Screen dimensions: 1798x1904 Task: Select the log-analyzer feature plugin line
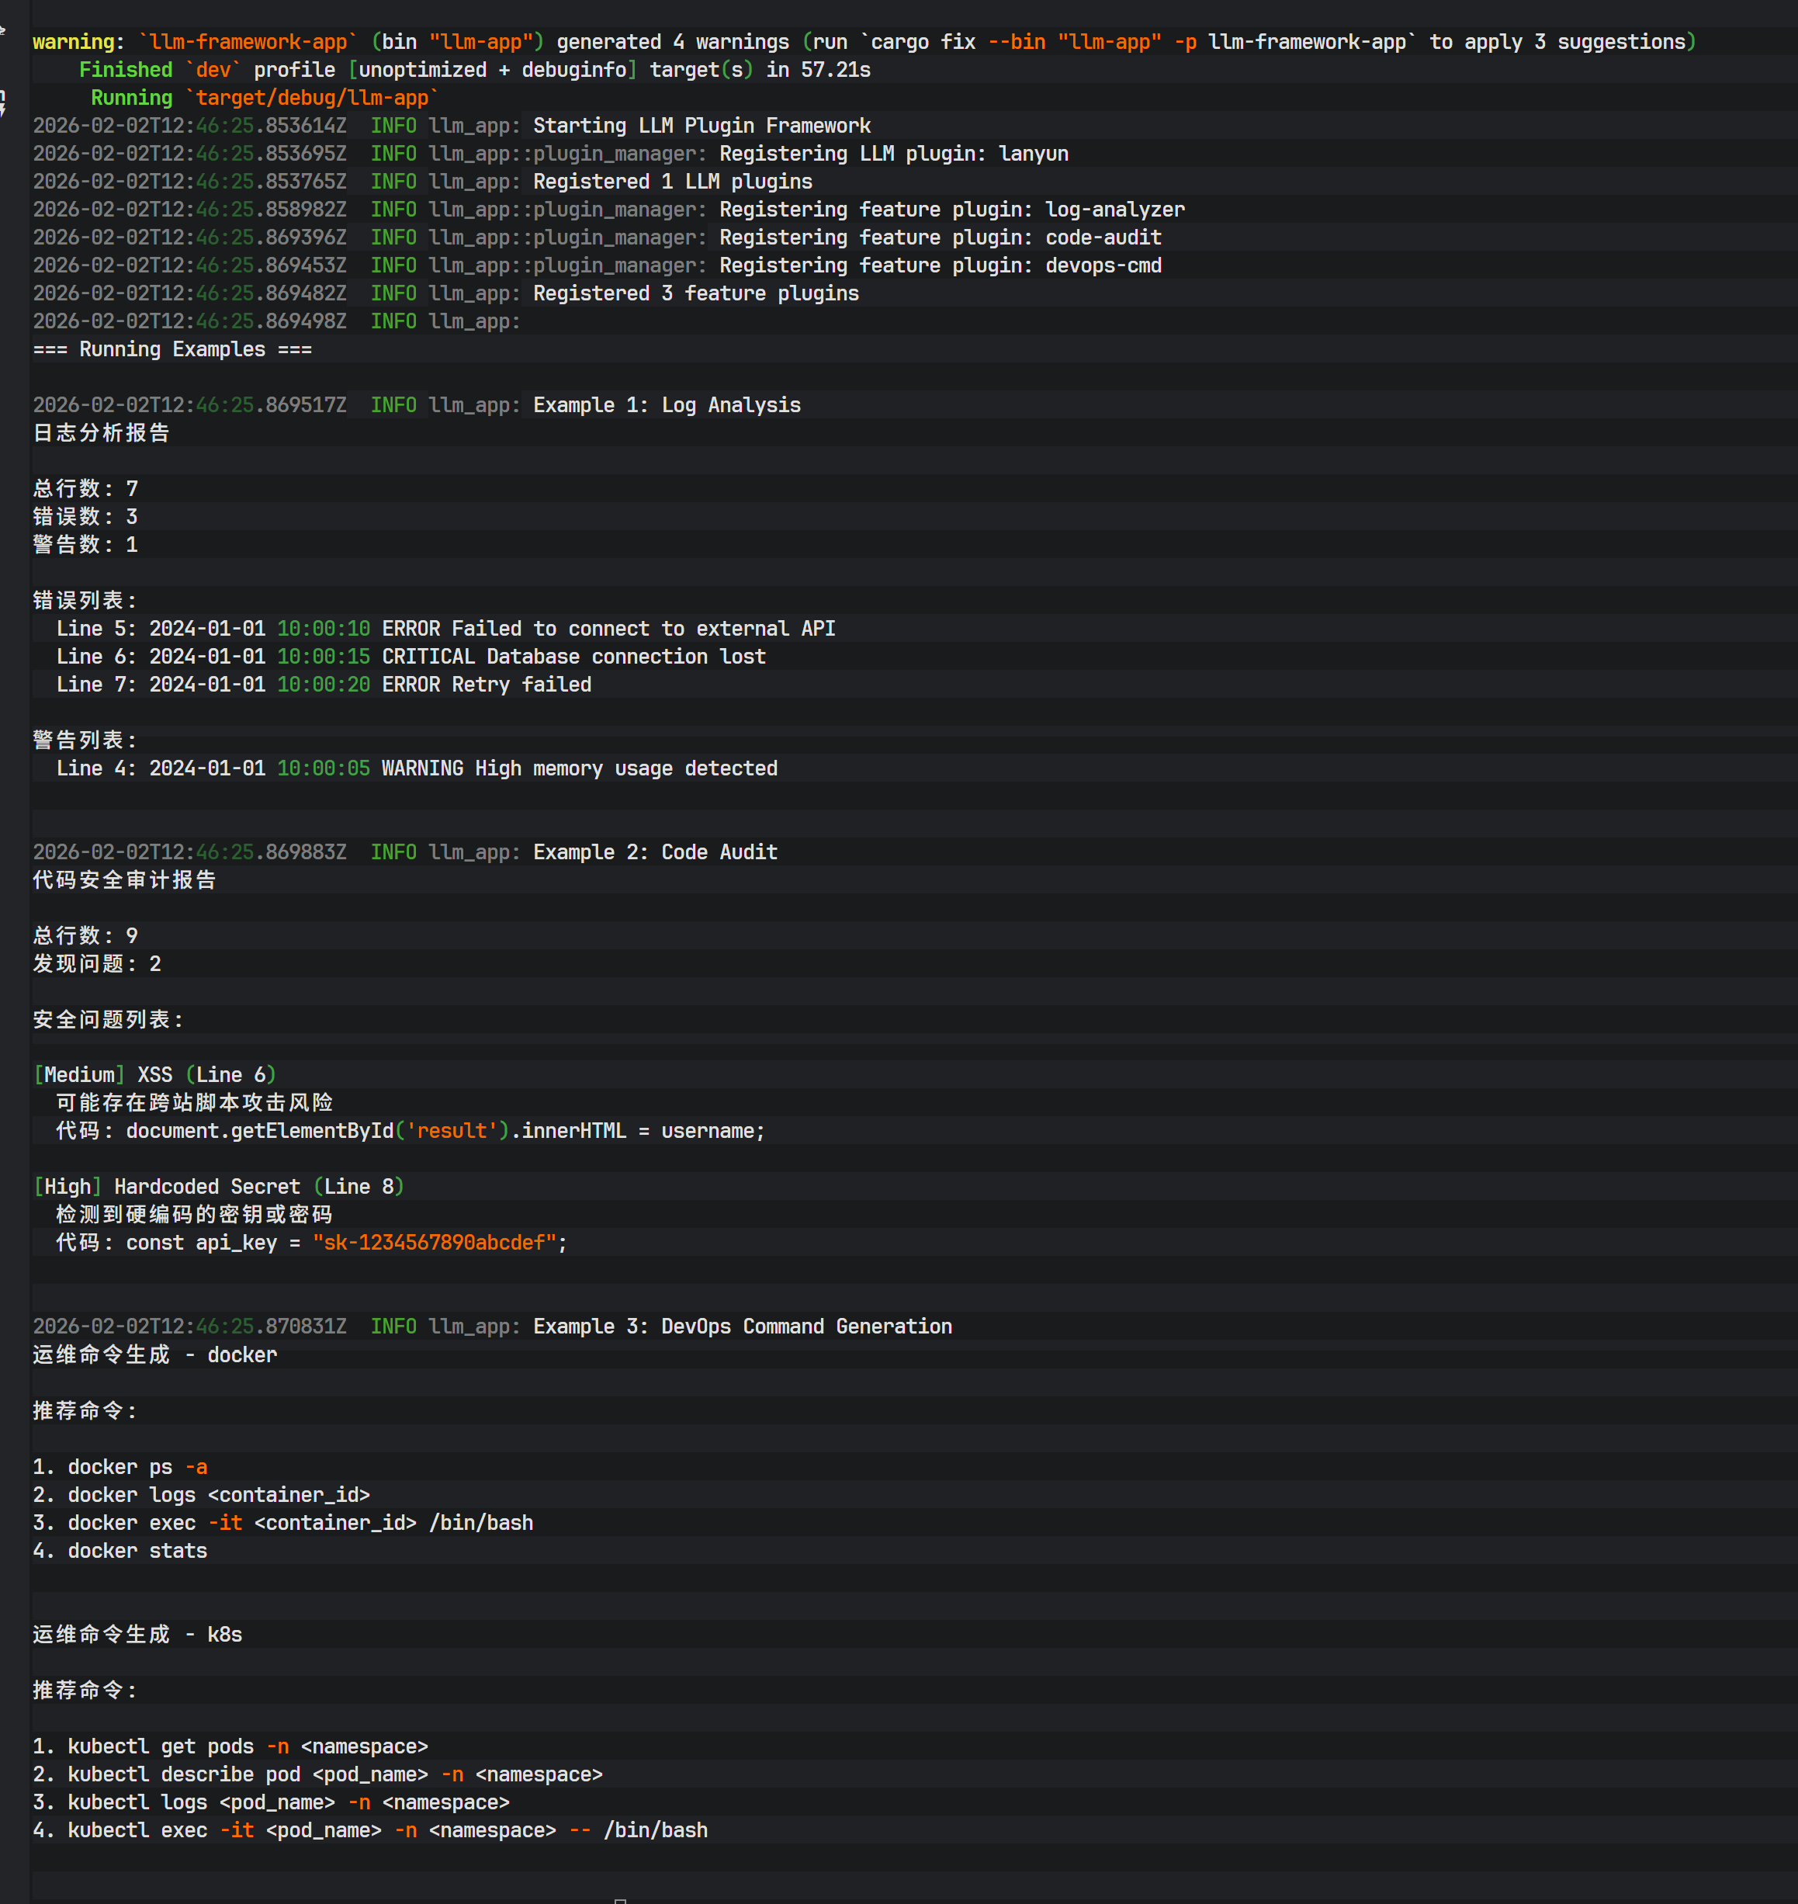click(x=951, y=209)
